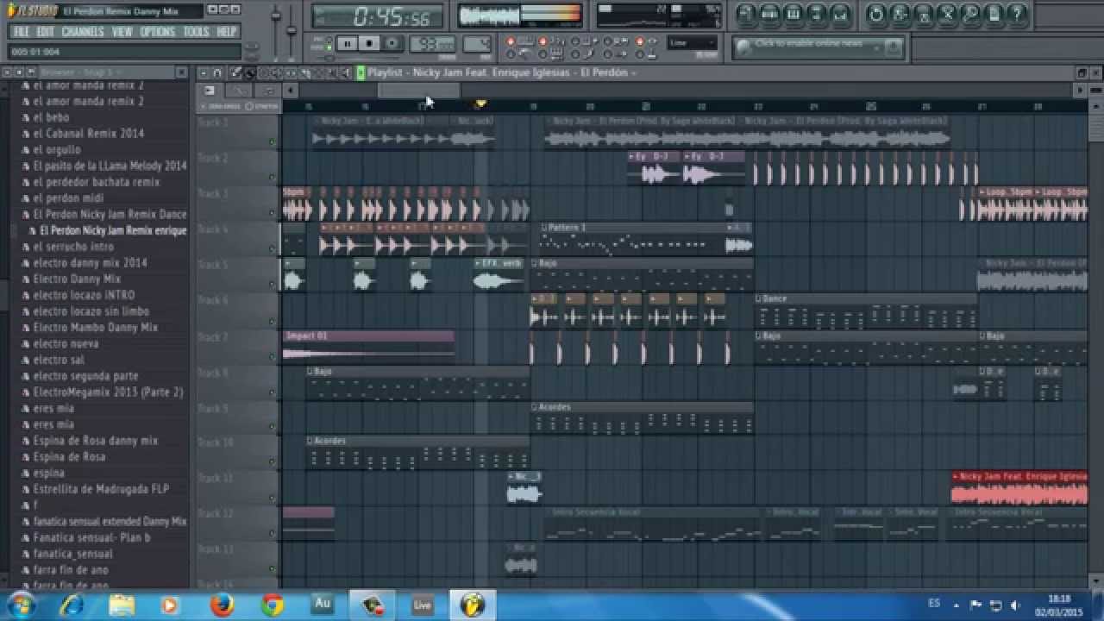Click the green playlist pattern selector icon
The height and width of the screenshot is (621, 1104).
click(361, 73)
